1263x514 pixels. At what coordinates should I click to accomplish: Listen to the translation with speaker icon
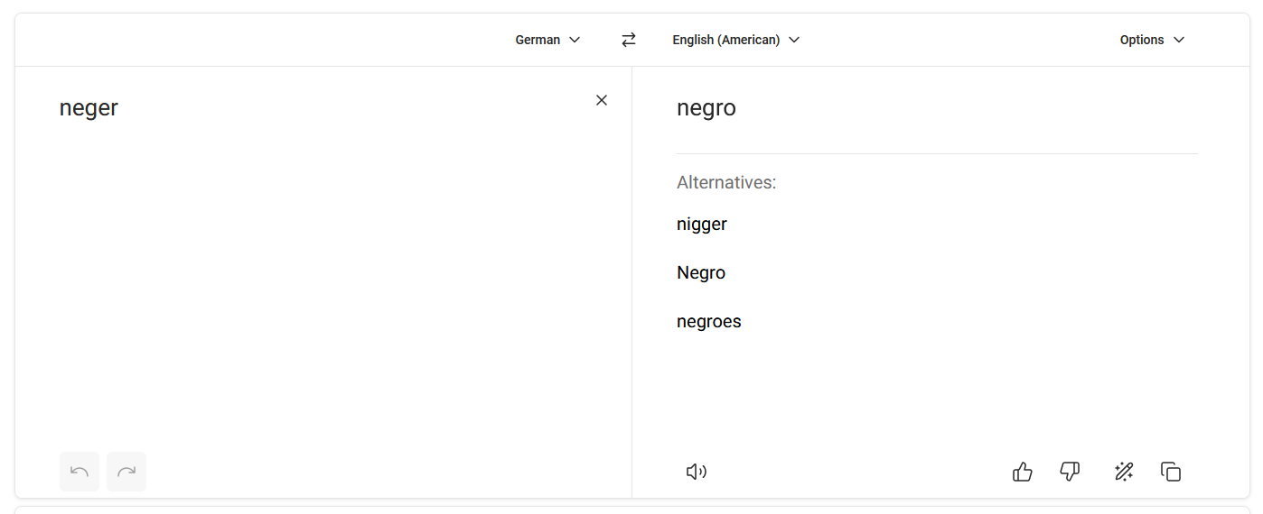point(696,472)
